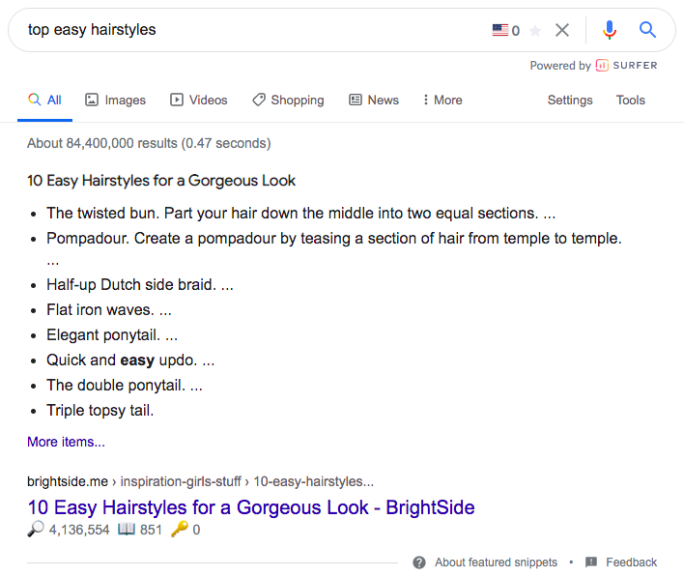Expand the More search categories menu
This screenshot has width=684, height=577.
[x=442, y=100]
